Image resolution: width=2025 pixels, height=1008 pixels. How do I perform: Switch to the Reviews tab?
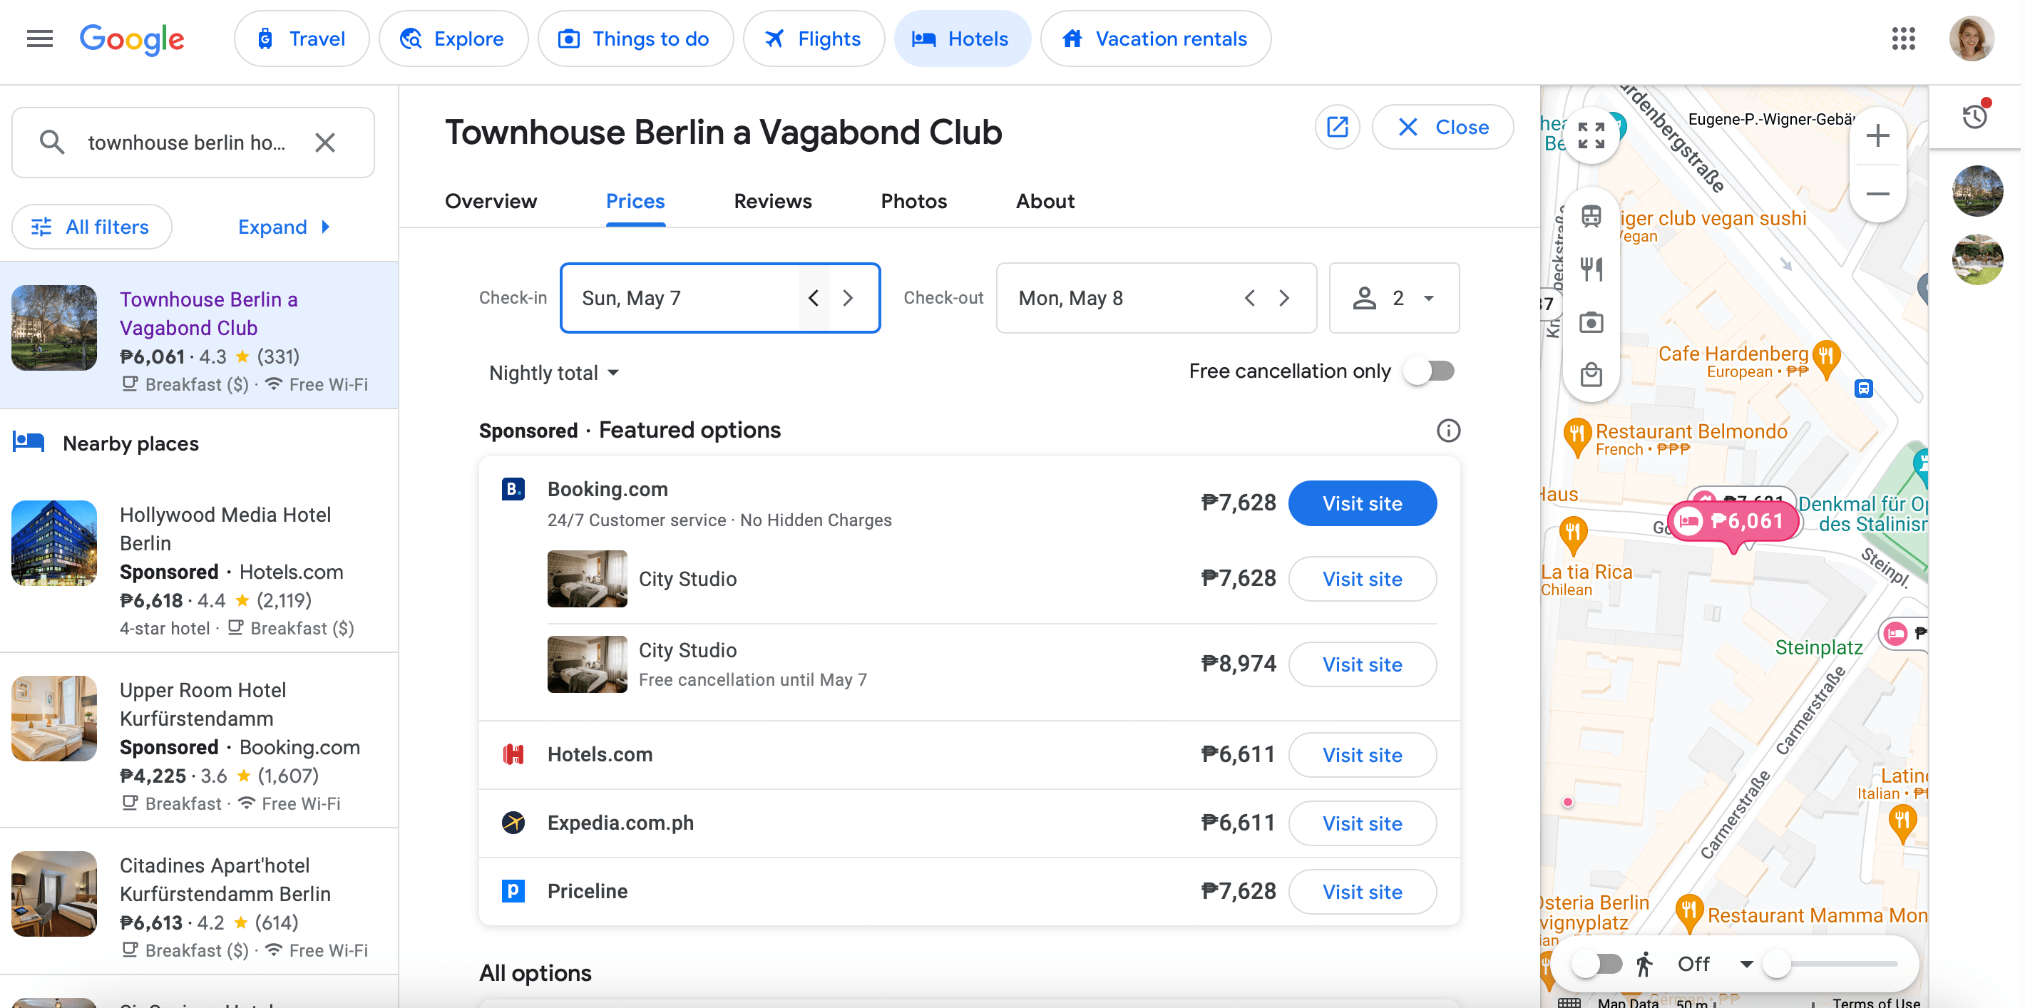tap(773, 201)
